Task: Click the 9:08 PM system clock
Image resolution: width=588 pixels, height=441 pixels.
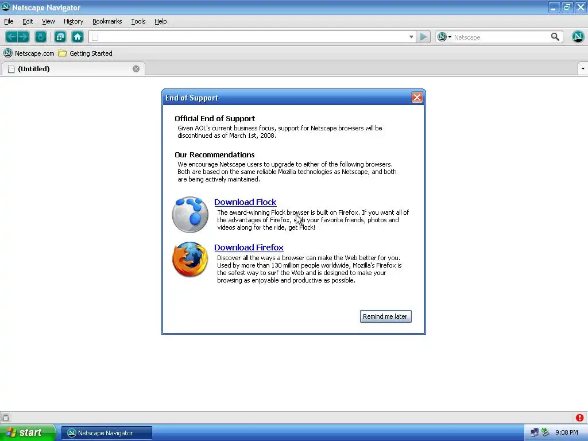Action: click(x=567, y=433)
